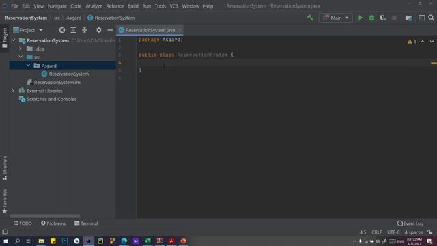Screen dimensions: 437x246
Task: Click the yellow warning stripe mark on the editor's right edge
Action: tap(434, 63)
